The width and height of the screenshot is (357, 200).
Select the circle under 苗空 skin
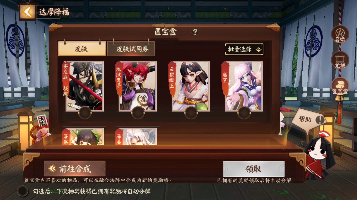244,113
